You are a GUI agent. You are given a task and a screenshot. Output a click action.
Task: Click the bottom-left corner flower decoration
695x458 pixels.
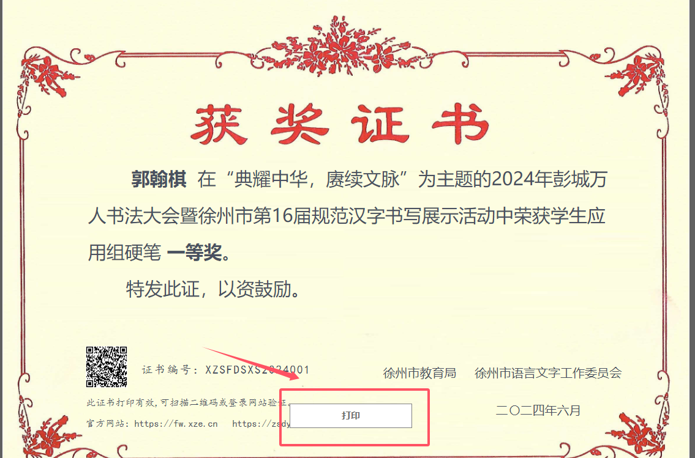(51, 436)
